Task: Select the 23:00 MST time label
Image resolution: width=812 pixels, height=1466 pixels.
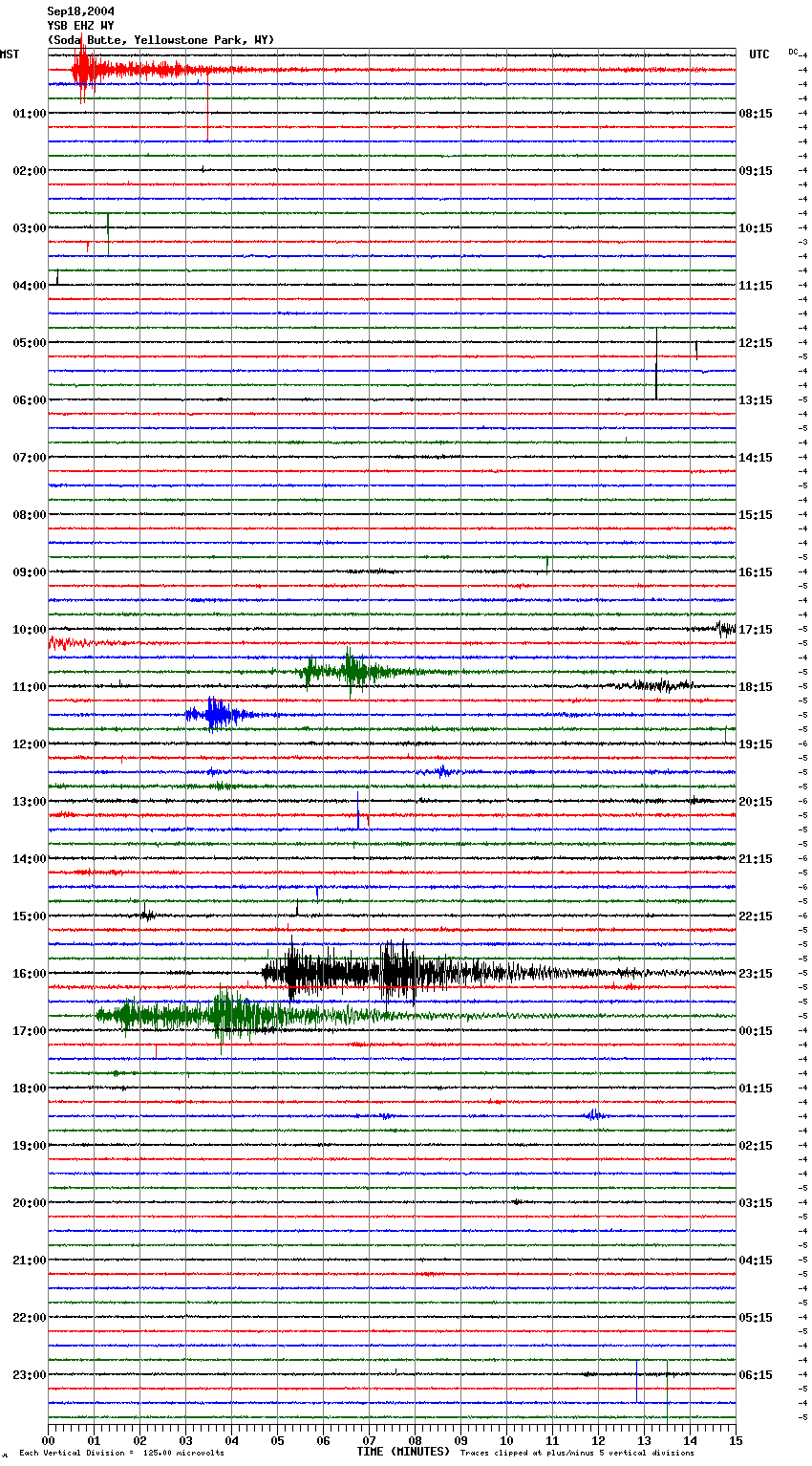Action: click(30, 1375)
